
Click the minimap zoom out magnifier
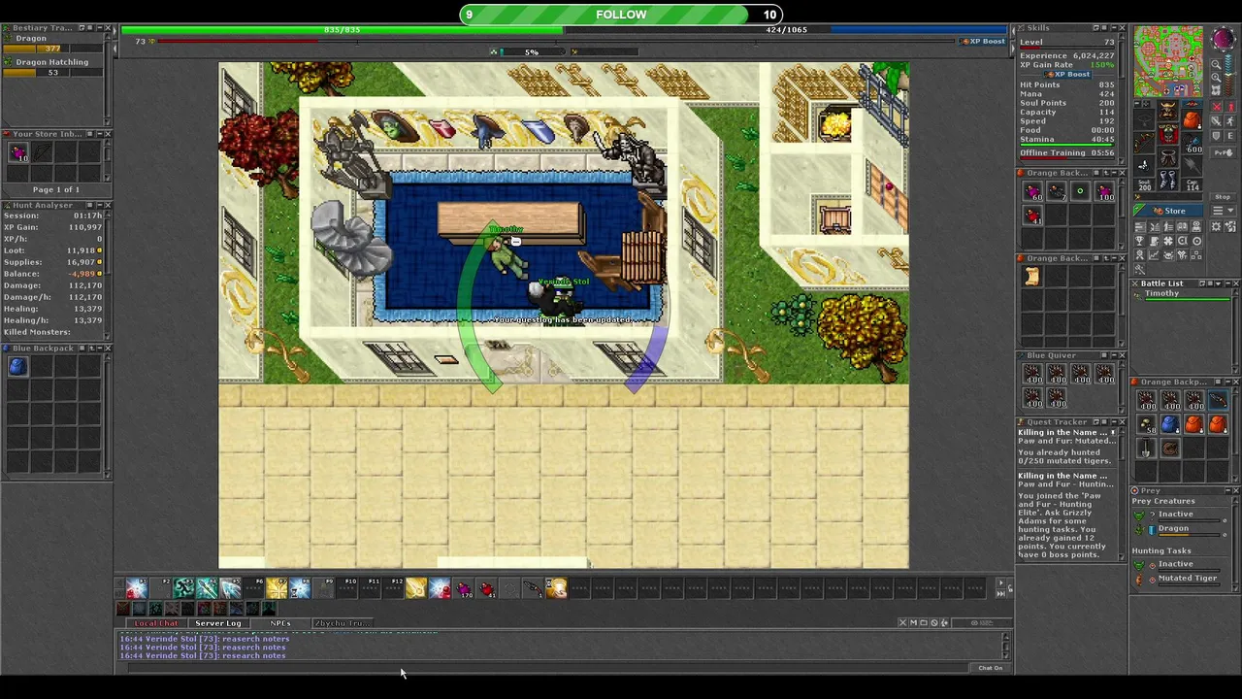[x=1216, y=64]
